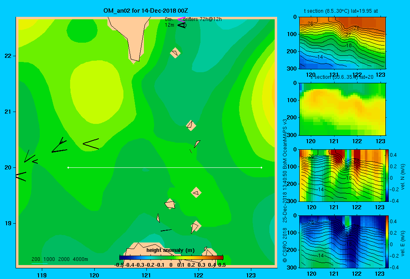This screenshot has height=279, width=410.
Task: Click depth label 100 on temperature section
Action: 292,34
